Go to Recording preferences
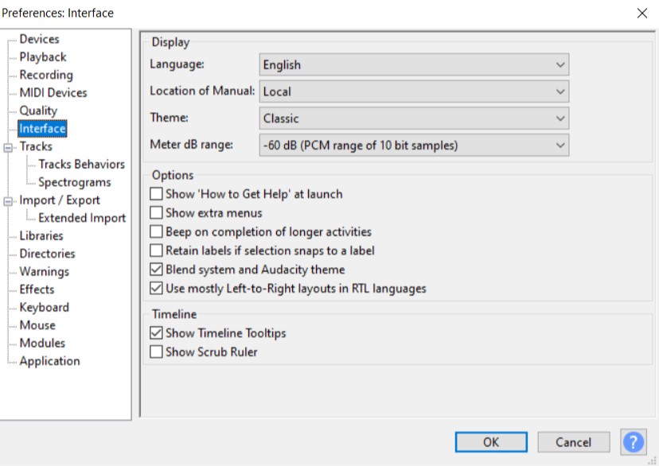 [46, 75]
